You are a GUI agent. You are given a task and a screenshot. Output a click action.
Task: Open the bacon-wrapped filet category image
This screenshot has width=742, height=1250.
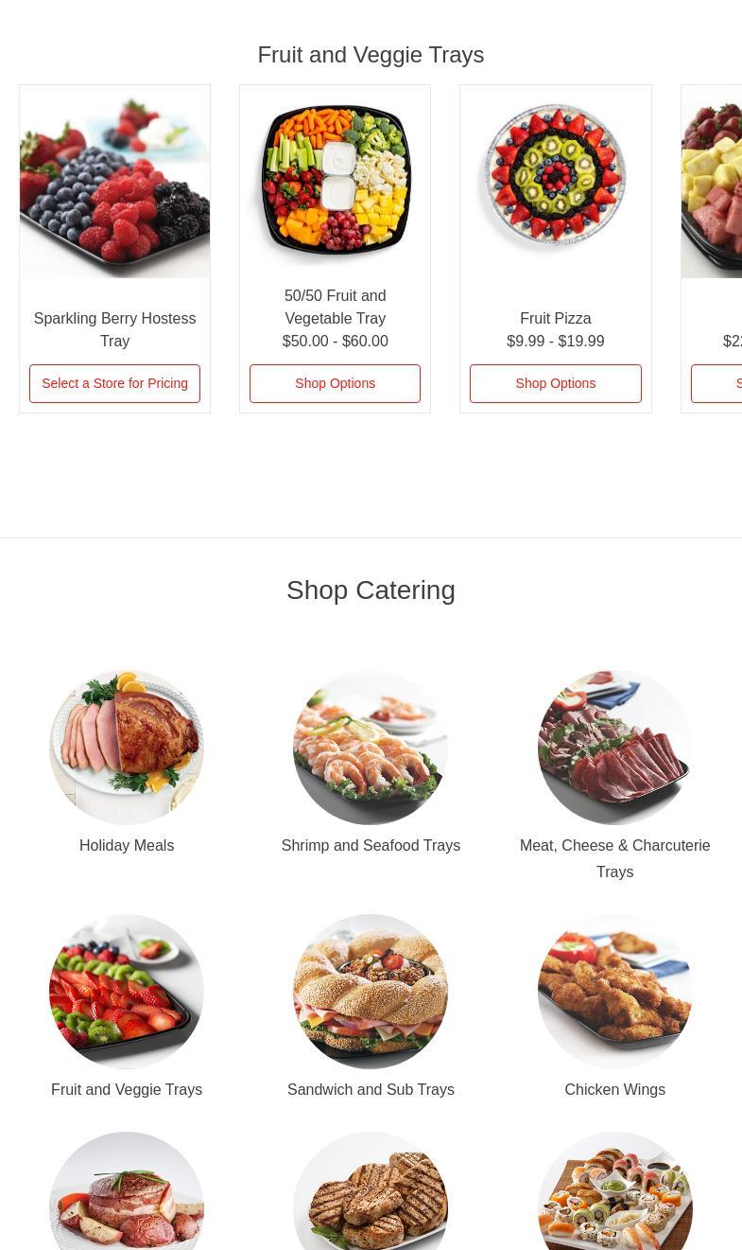(127, 1191)
